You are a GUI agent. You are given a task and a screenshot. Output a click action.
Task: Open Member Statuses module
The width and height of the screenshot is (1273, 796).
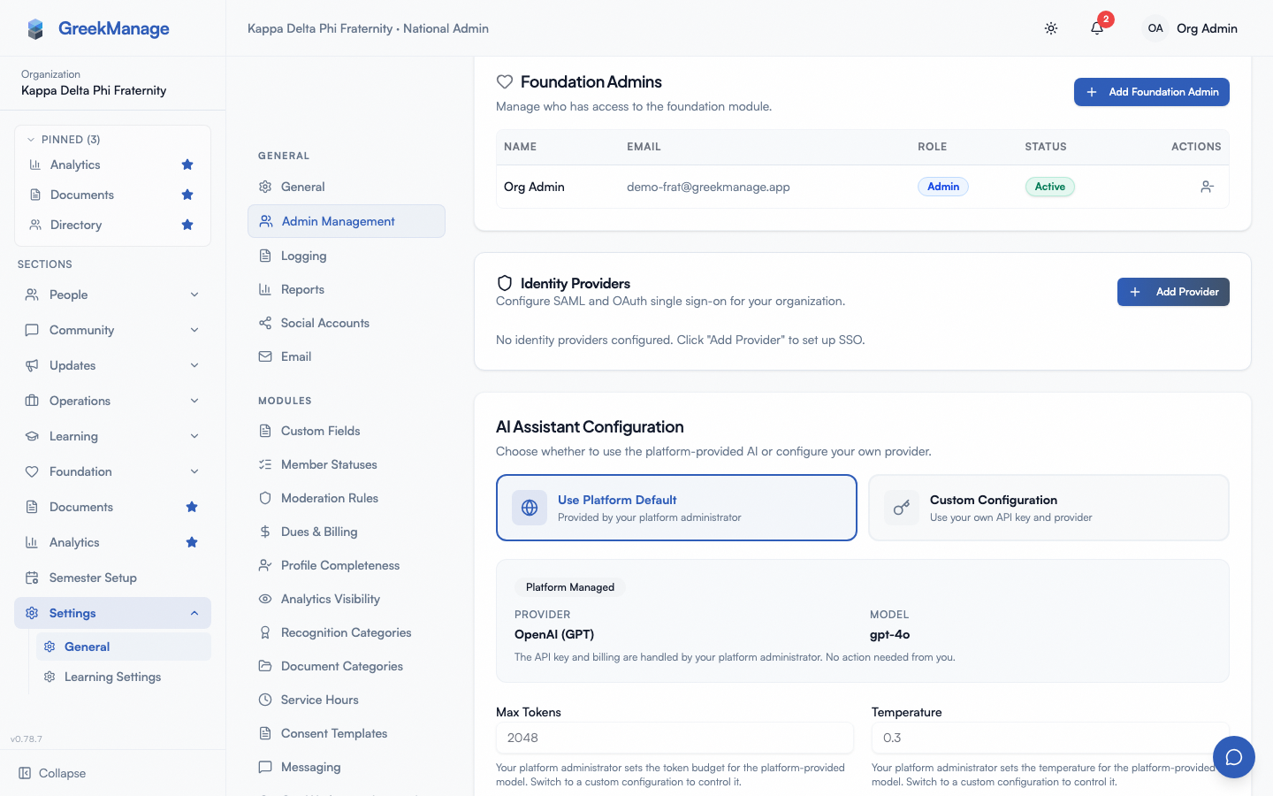[347, 464]
